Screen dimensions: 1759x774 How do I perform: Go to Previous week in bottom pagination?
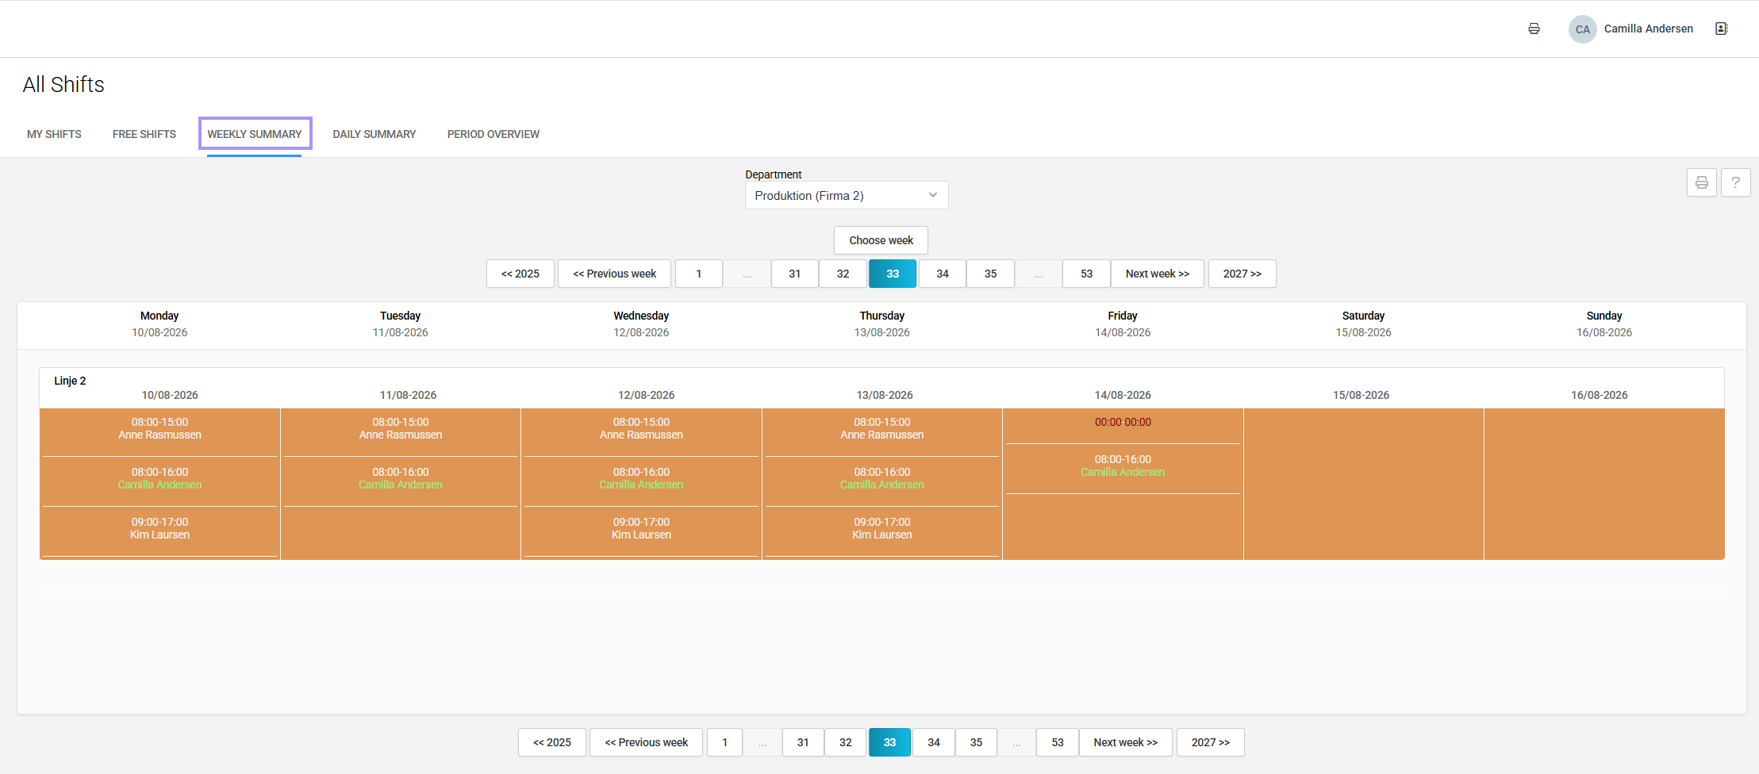click(646, 742)
